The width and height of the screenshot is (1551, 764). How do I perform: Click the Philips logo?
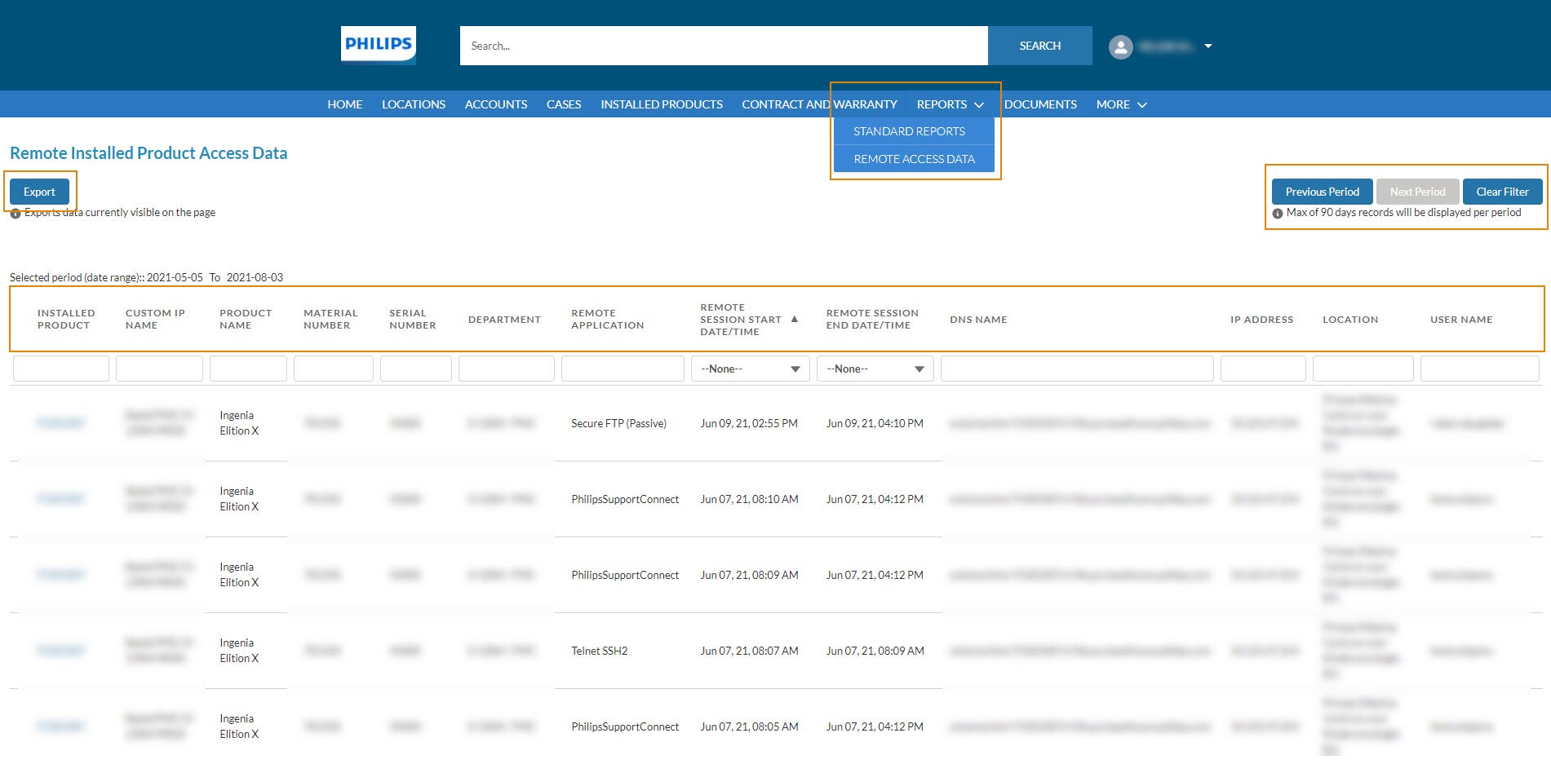click(x=378, y=45)
